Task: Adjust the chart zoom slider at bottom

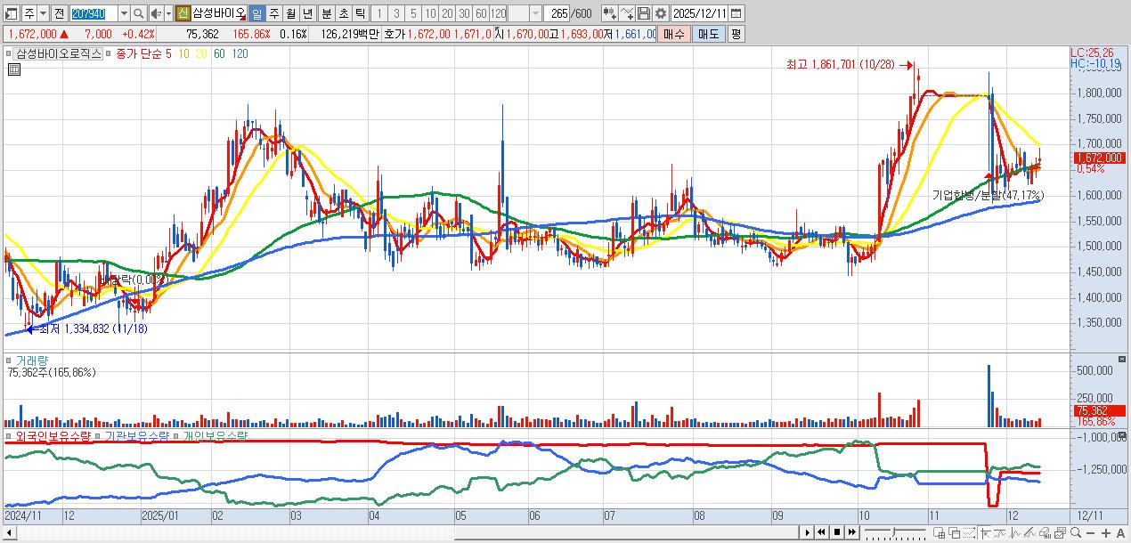Action: click(895, 532)
